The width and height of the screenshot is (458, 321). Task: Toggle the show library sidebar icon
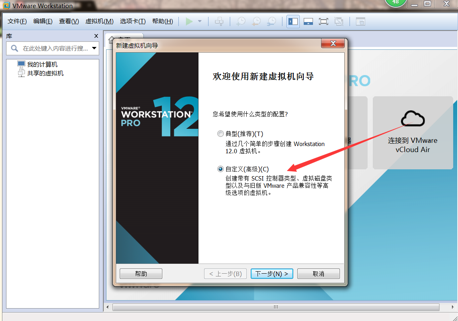tap(293, 22)
